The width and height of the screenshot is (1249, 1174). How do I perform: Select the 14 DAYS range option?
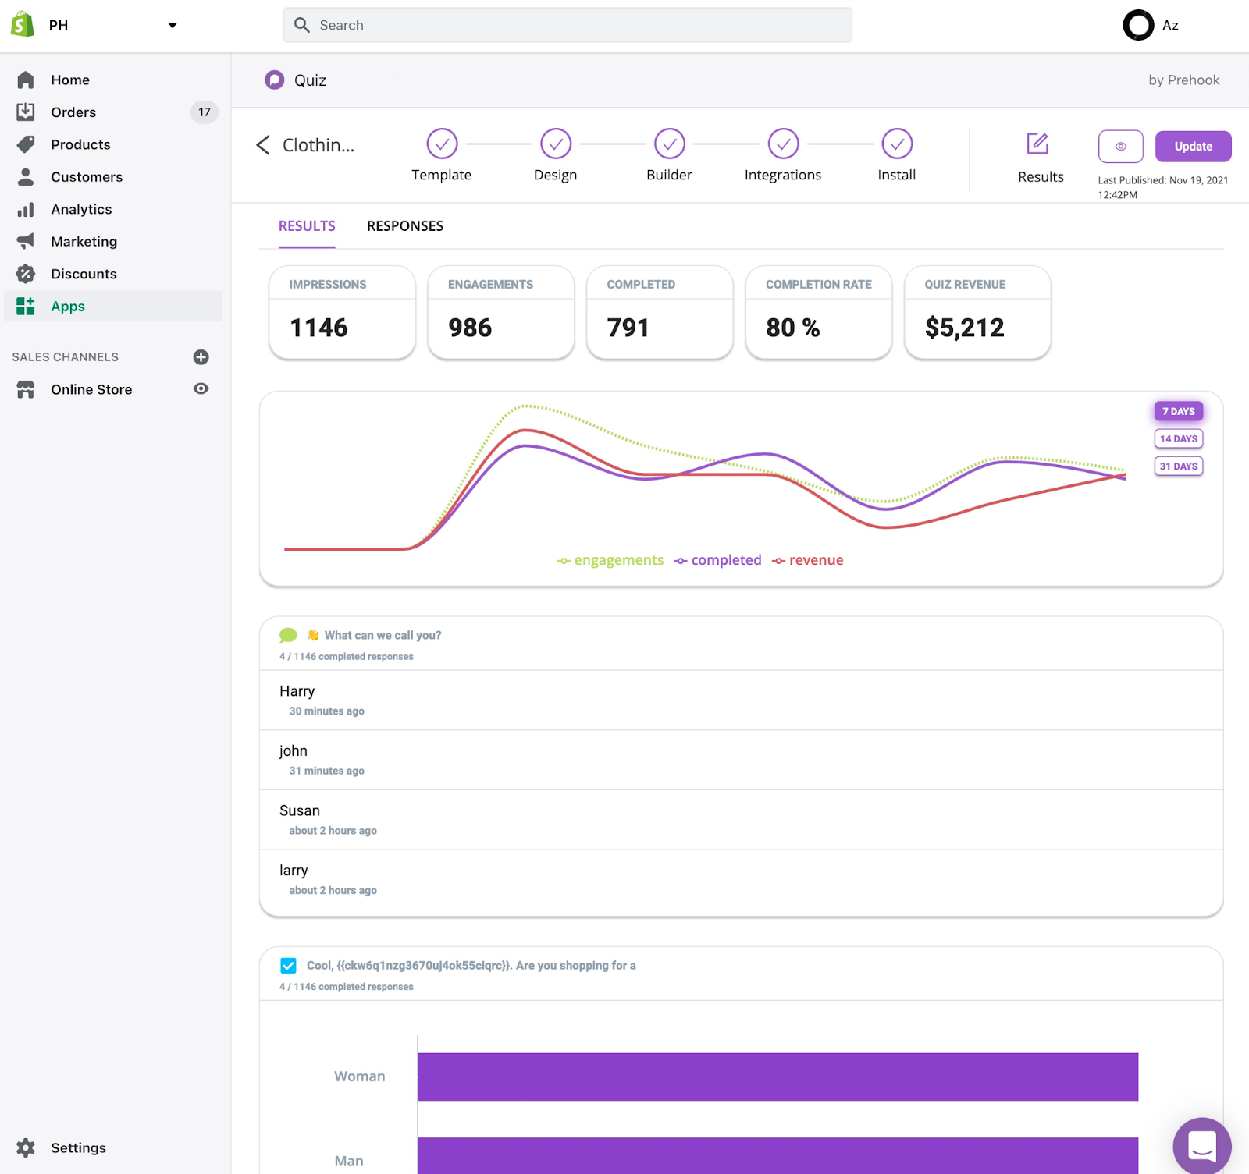[x=1179, y=438]
